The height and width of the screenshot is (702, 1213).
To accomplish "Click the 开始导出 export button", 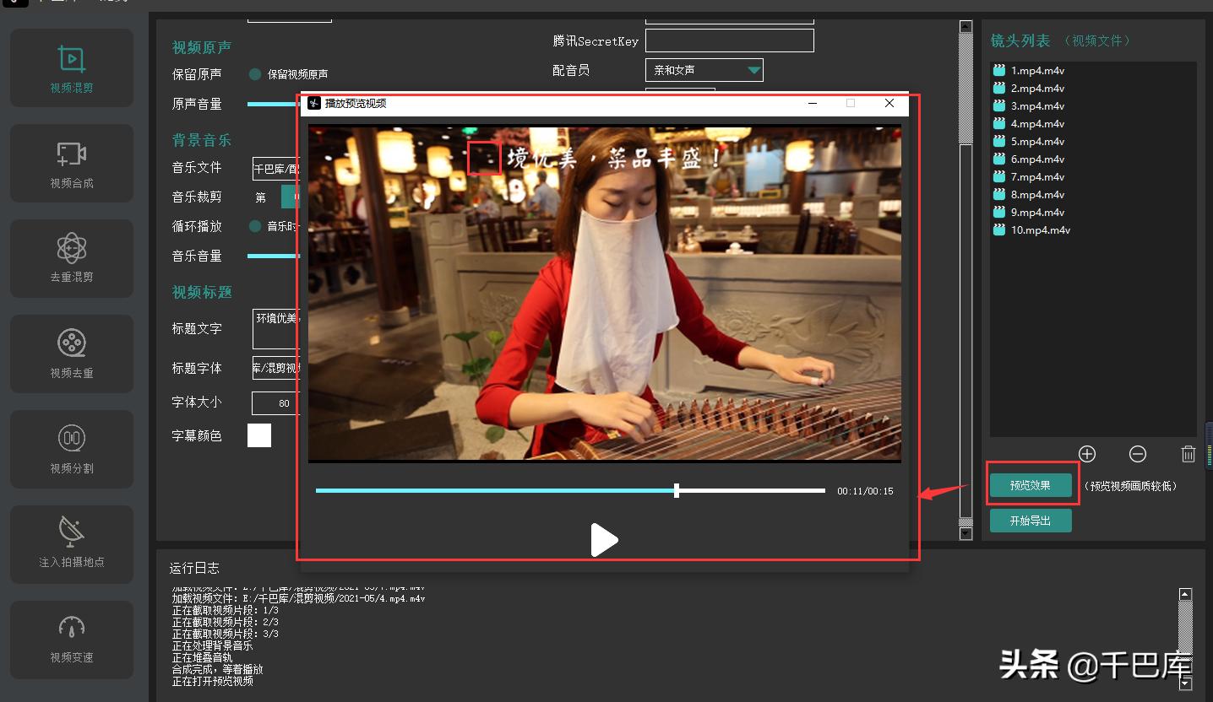I will [x=1031, y=521].
